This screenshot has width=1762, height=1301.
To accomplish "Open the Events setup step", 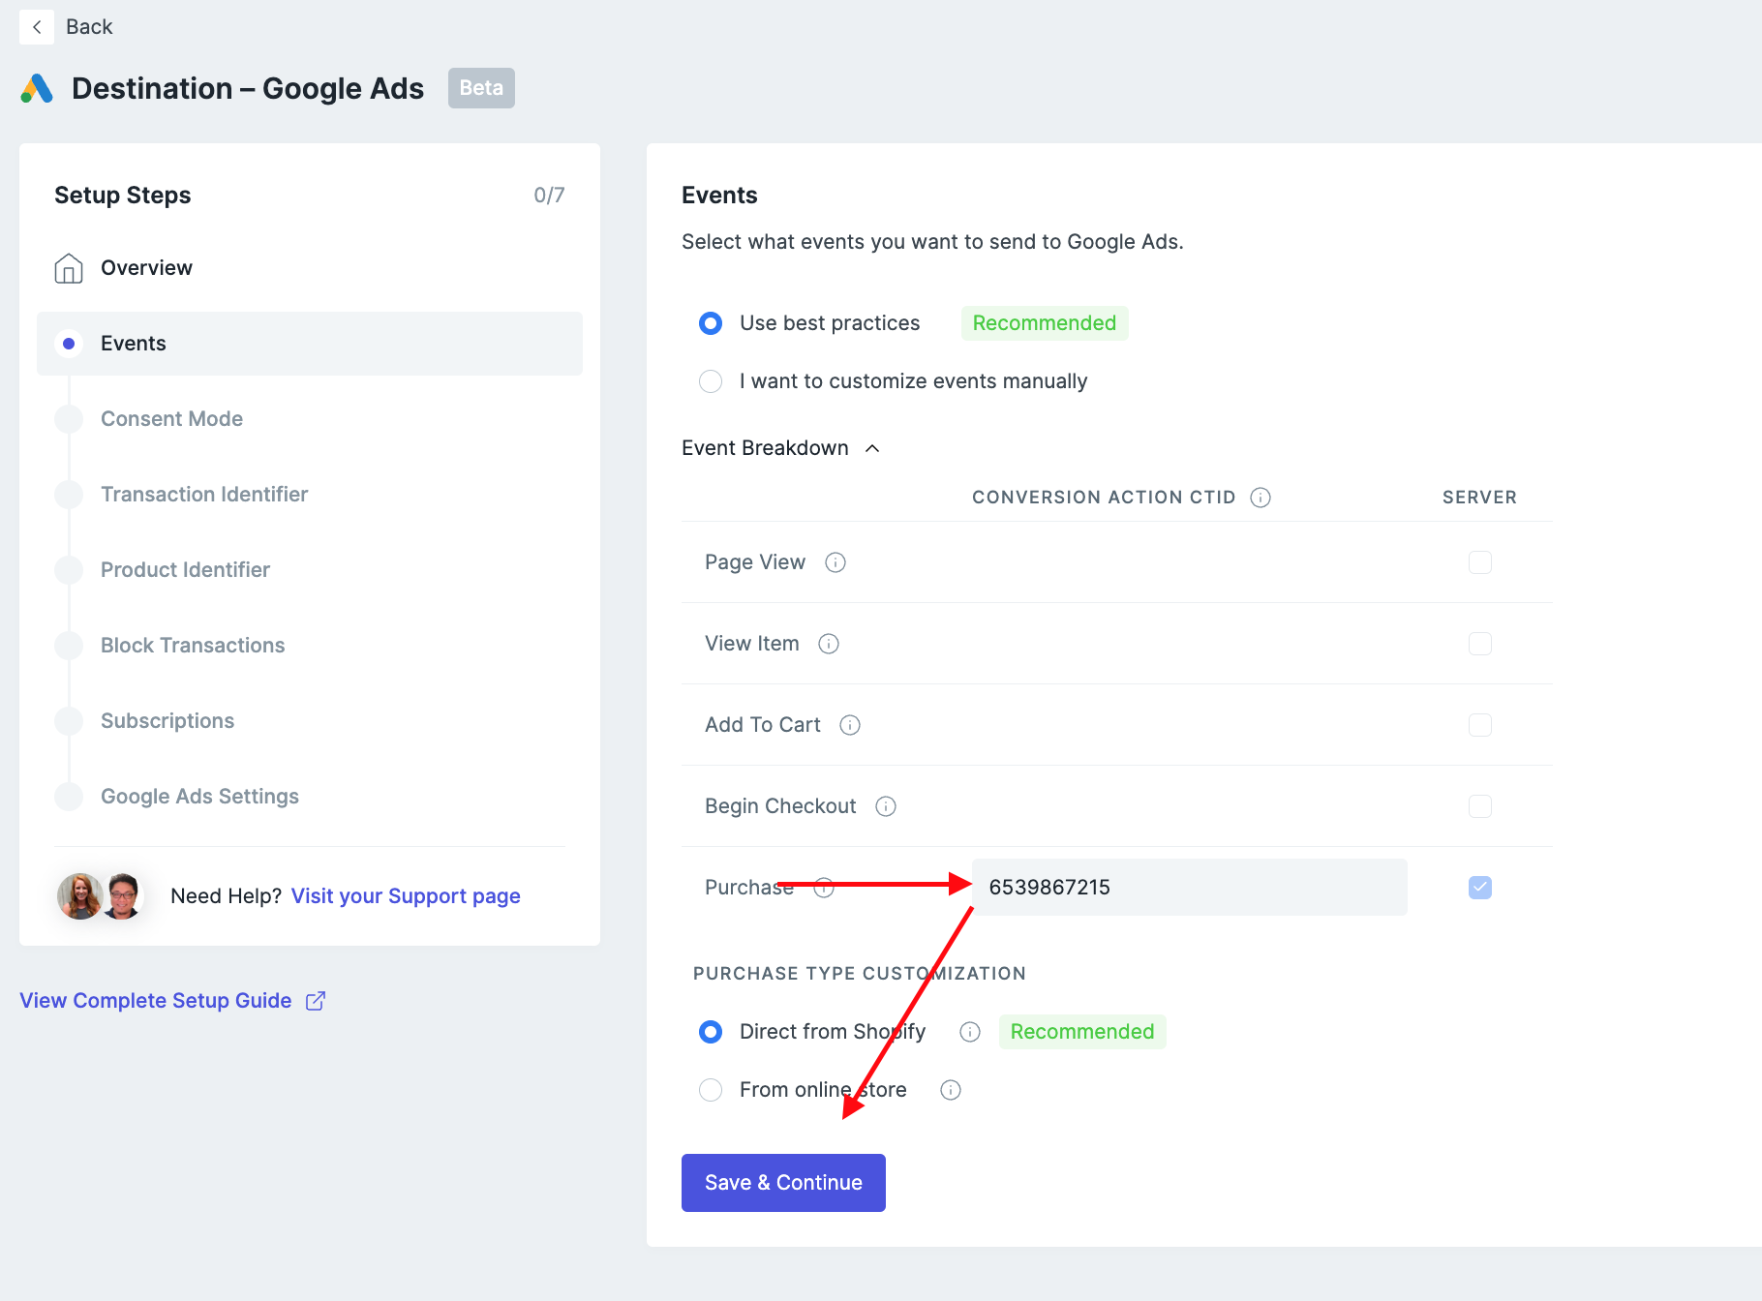I will (x=310, y=344).
